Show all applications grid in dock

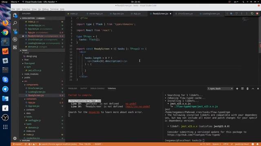[x=5, y=127]
